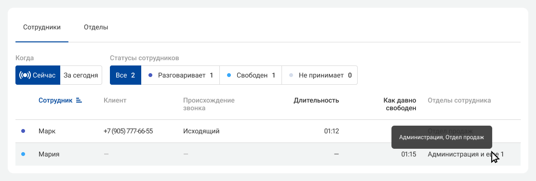Select the Мария employee row
Screen dimensions: 536x181
pos(268,155)
